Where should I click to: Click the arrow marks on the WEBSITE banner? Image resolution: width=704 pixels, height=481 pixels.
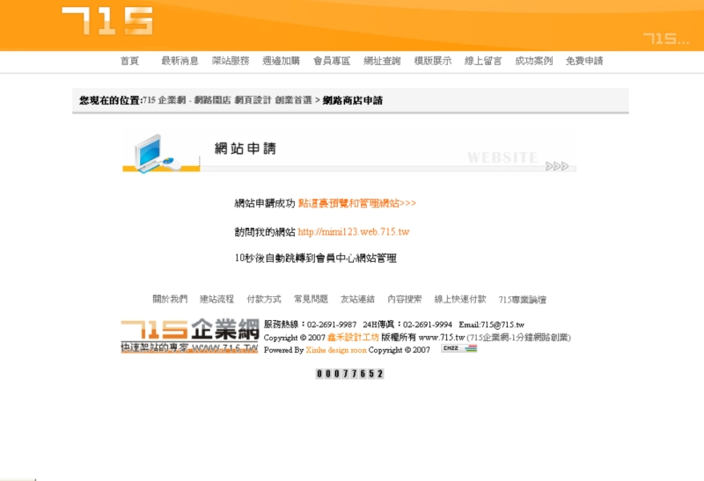coord(557,165)
